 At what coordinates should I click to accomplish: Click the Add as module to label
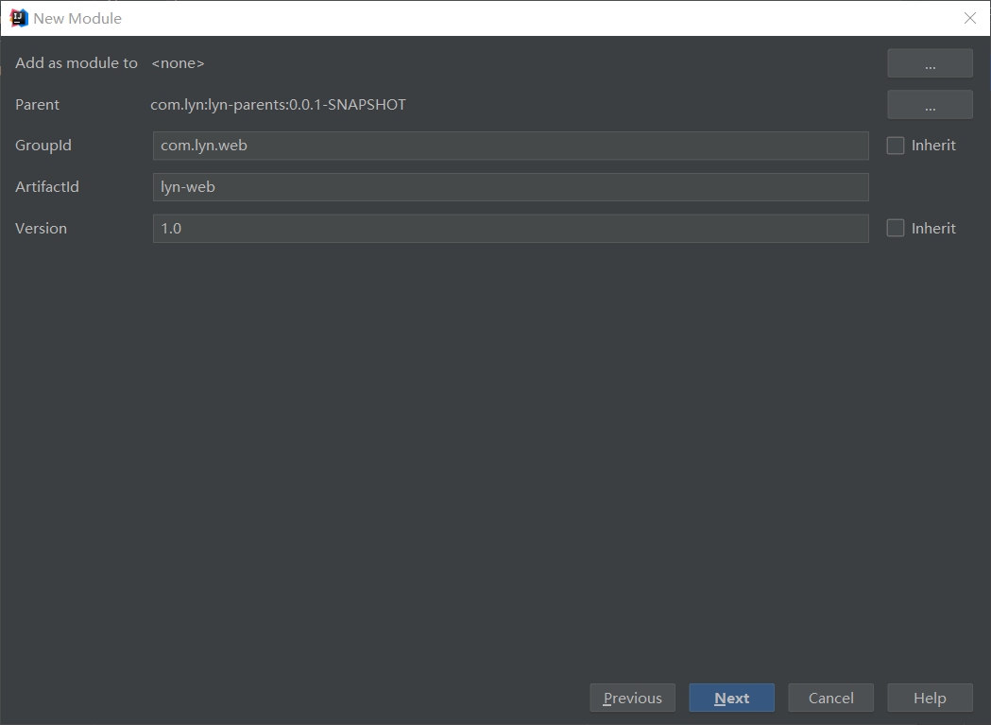coord(77,63)
